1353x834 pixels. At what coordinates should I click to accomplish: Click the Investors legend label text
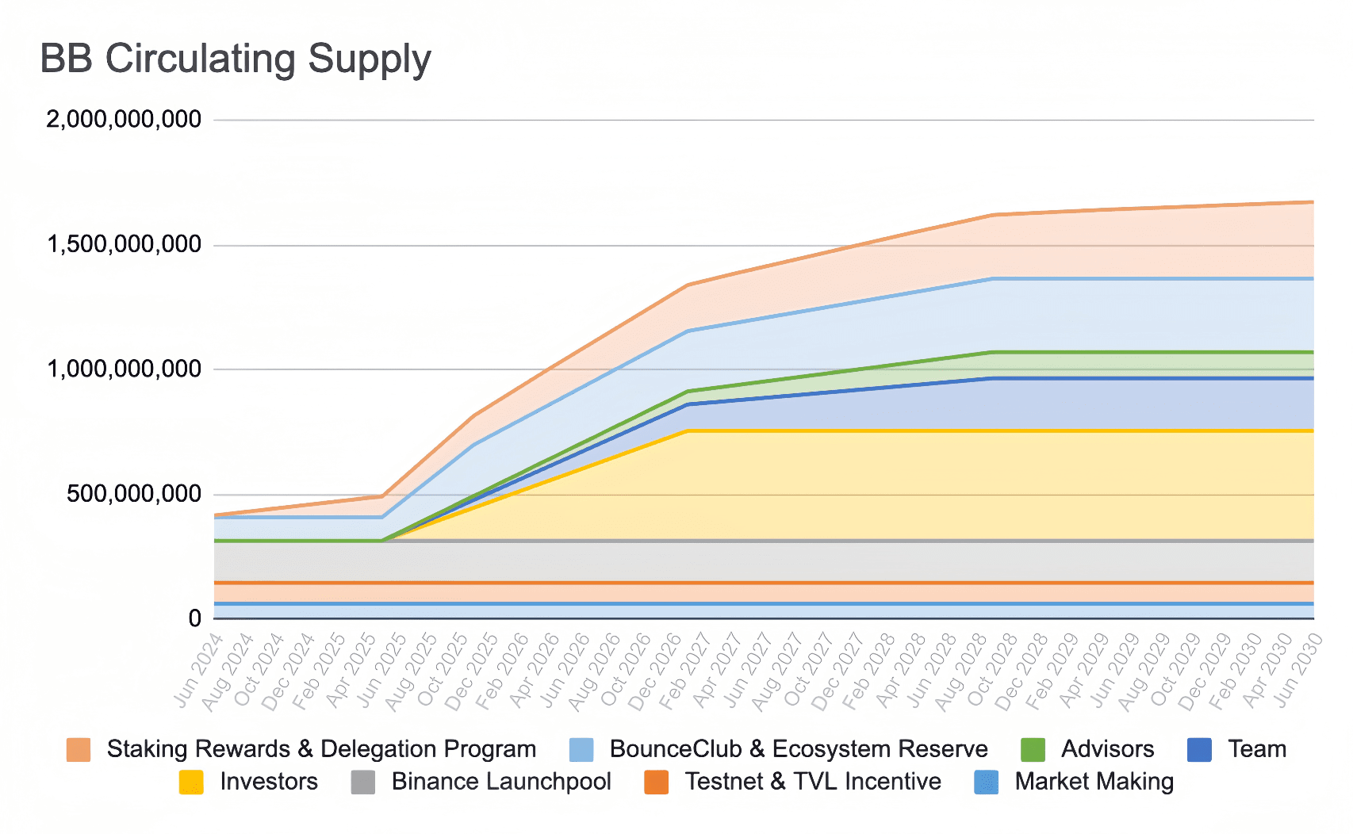pyautogui.click(x=269, y=782)
